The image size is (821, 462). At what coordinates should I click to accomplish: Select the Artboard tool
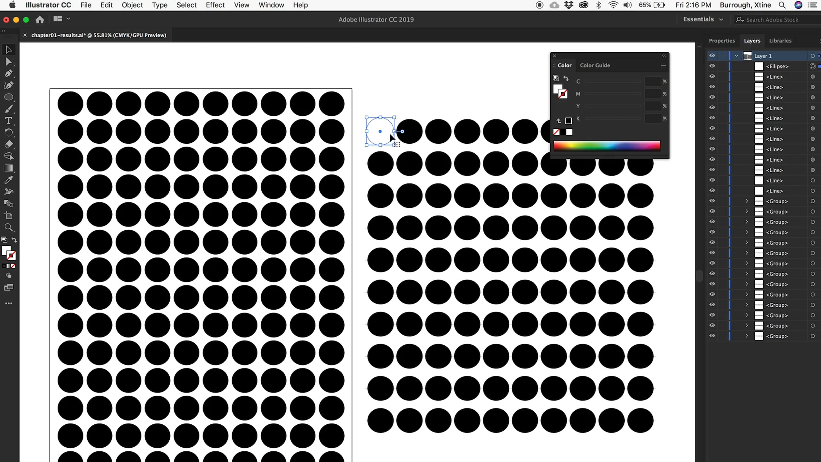pyautogui.click(x=9, y=216)
